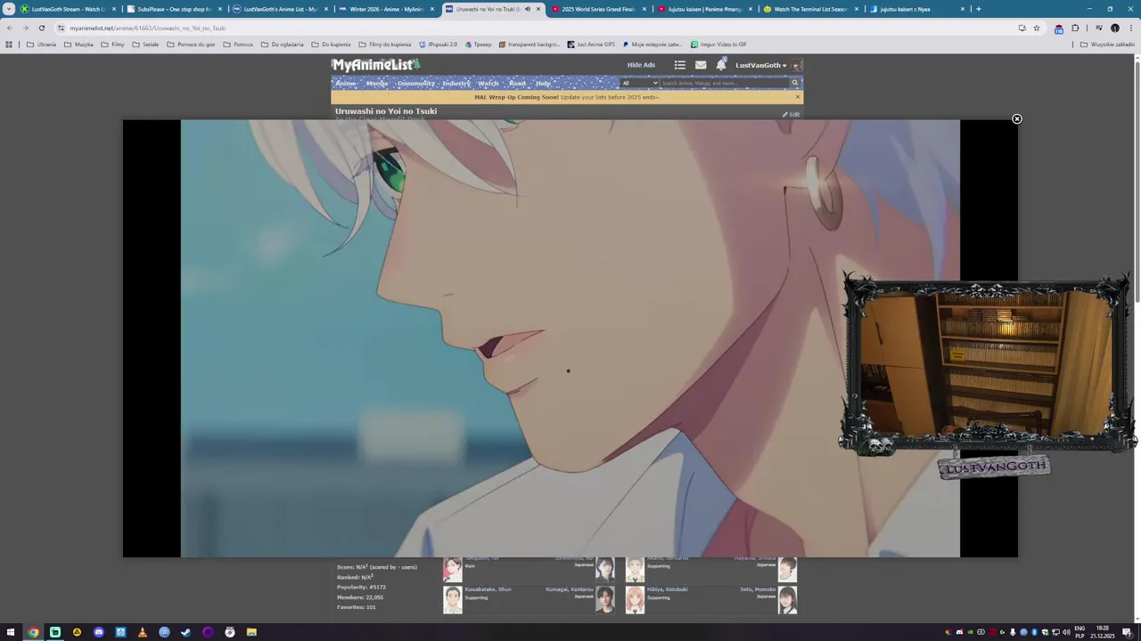Click the Kumagai, Kentarou voice actor link

tap(570, 589)
